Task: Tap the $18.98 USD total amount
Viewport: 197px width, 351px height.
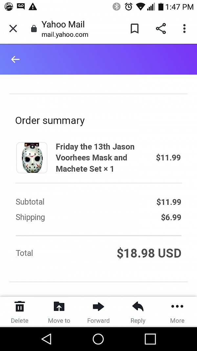Action: [x=149, y=253]
